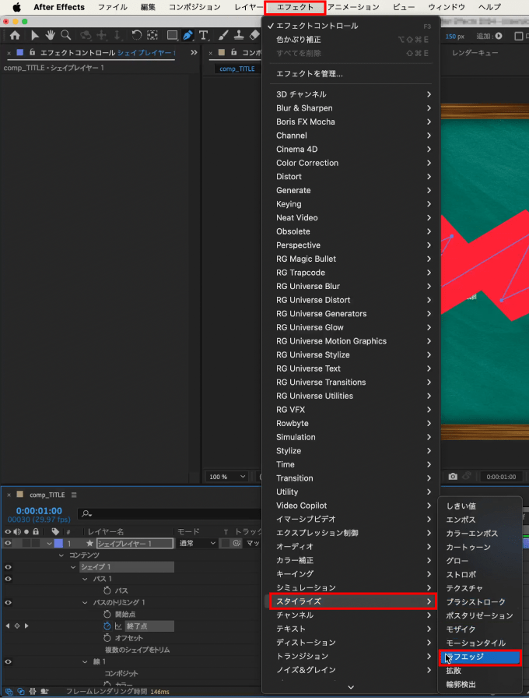Screen dimensions: 529x698
Task: Collapse パスのトリミング 1 group
Action: point(86,603)
